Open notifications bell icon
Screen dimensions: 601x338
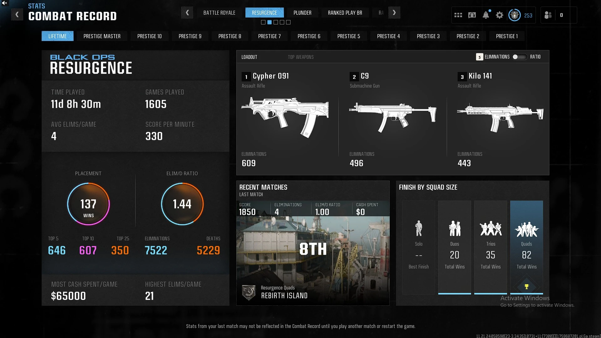[x=485, y=15]
